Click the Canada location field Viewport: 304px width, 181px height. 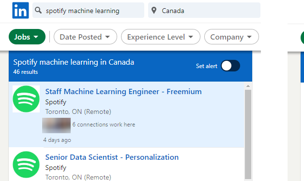click(204, 10)
